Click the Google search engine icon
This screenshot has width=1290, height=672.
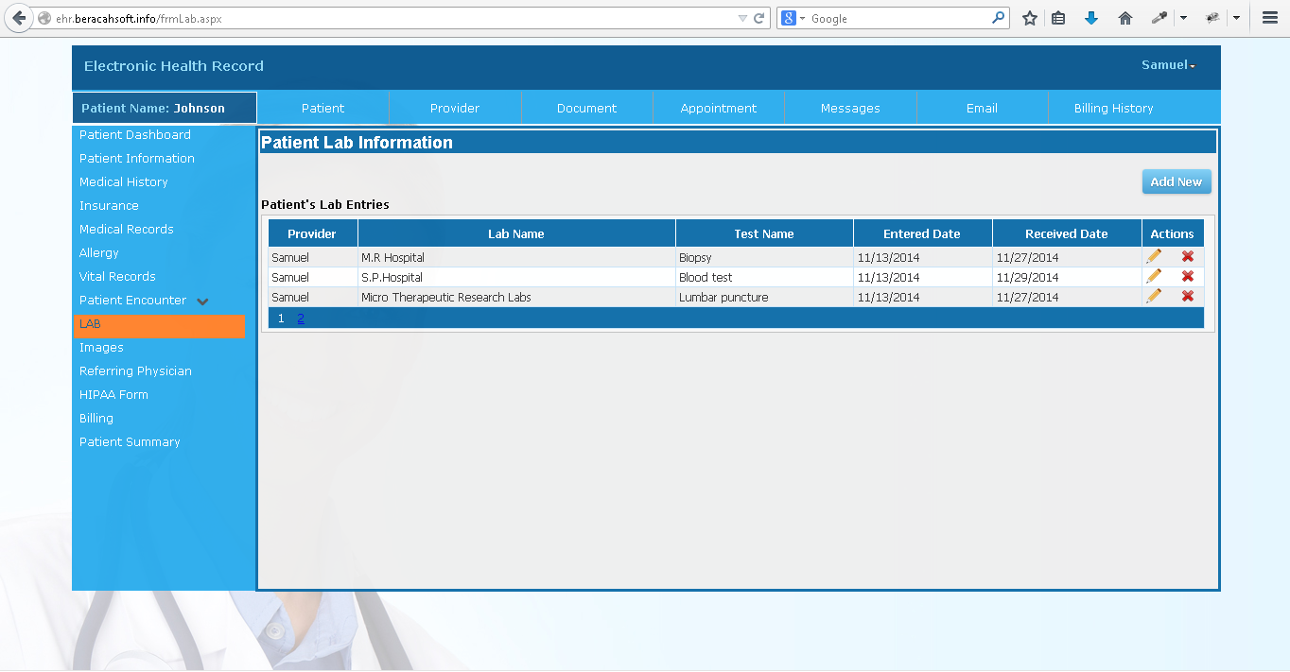point(789,18)
